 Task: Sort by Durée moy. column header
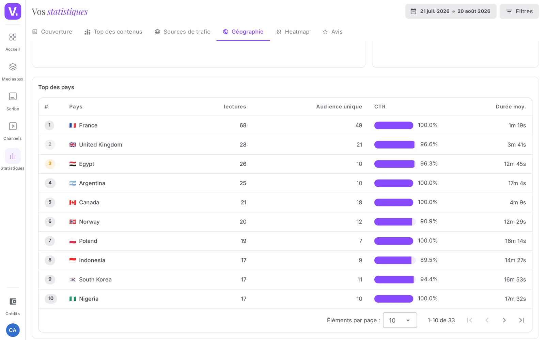(x=511, y=107)
